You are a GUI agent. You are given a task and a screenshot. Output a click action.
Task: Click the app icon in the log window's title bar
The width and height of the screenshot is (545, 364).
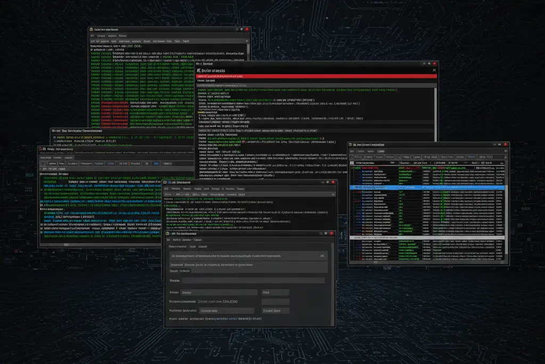(x=92, y=29)
